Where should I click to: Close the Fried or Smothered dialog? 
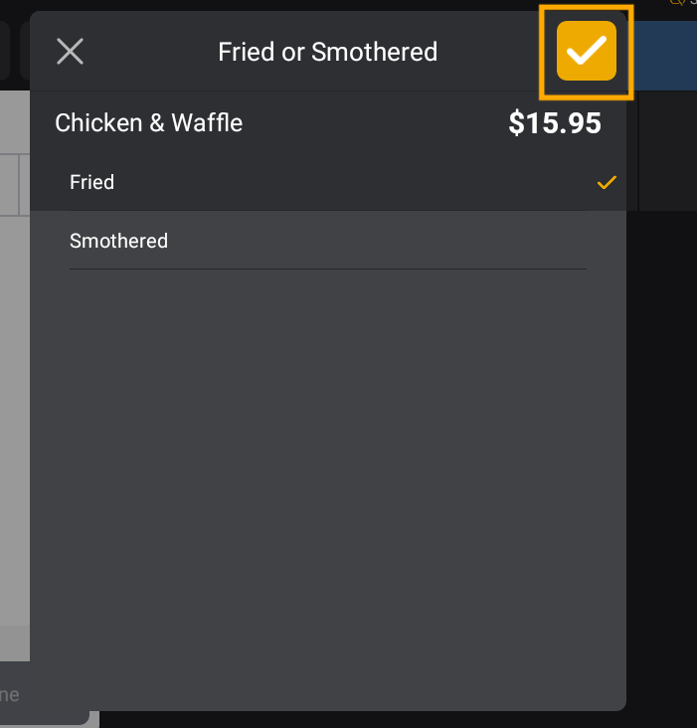click(70, 51)
